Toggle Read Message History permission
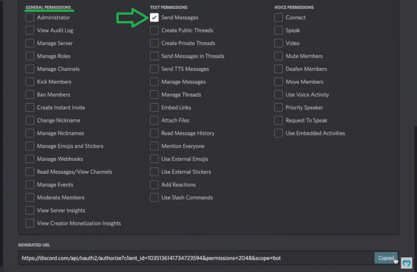The height and width of the screenshot is (272, 417). pos(154,134)
